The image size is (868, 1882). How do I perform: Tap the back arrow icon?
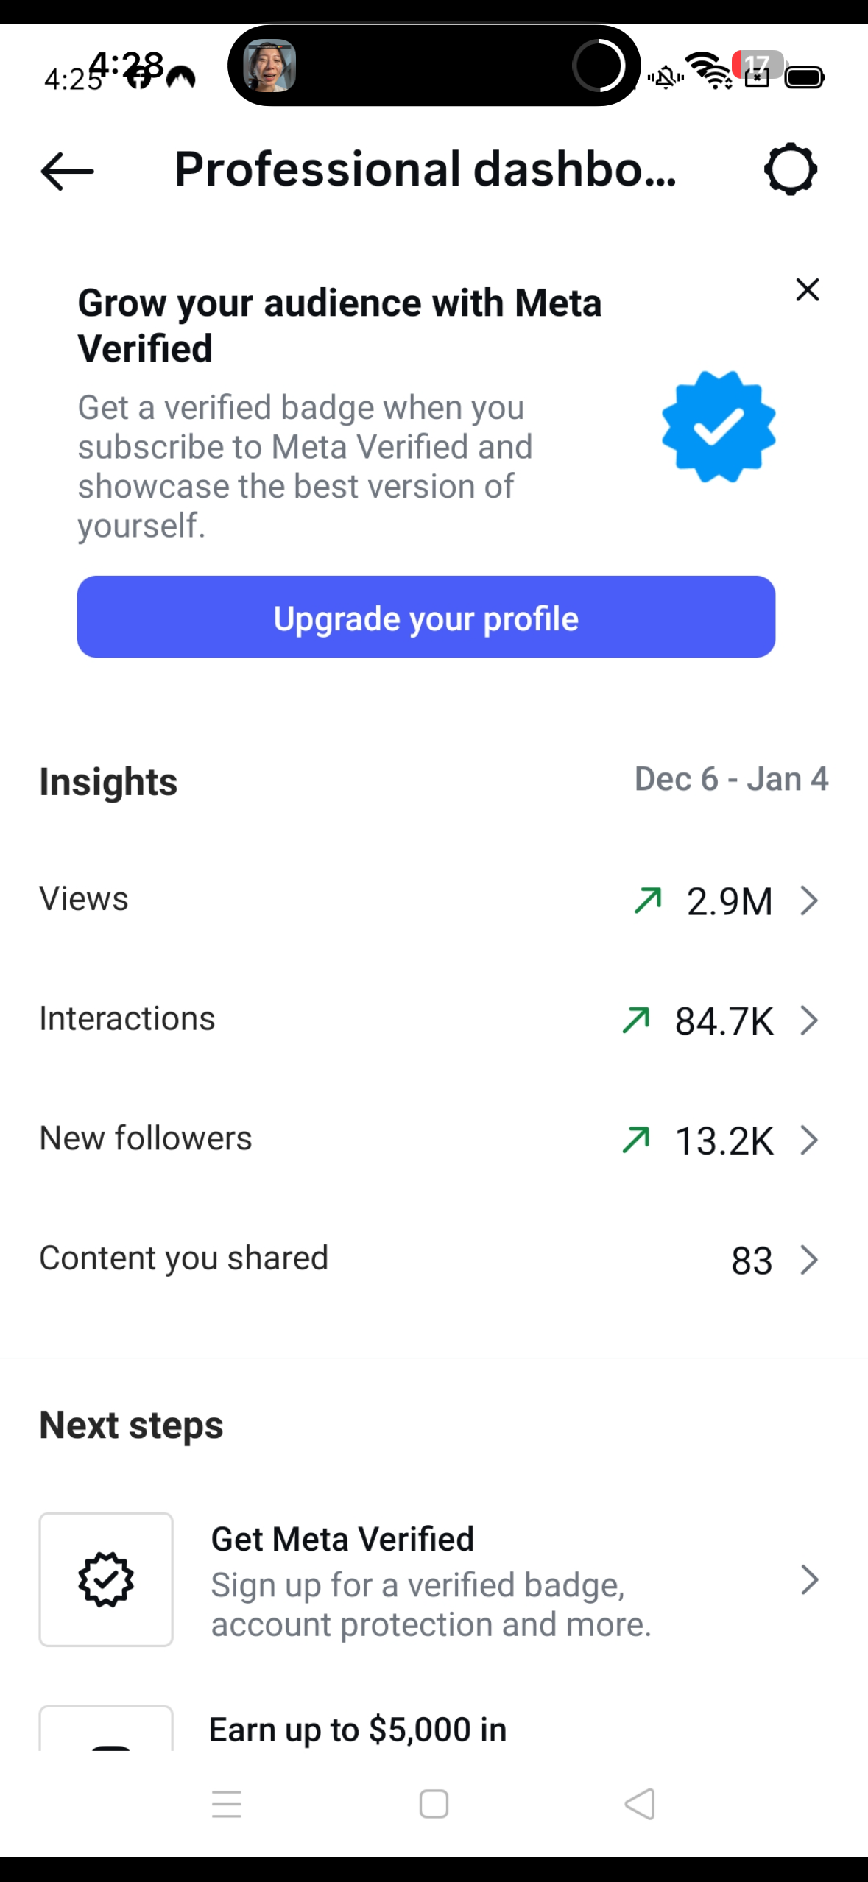click(x=67, y=170)
